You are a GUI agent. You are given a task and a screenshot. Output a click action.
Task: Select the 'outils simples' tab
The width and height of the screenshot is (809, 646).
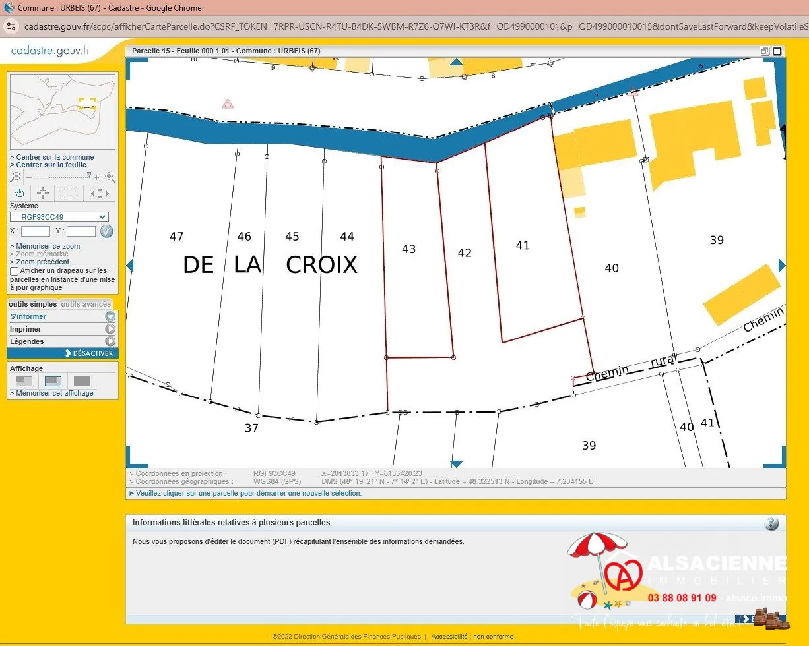point(33,305)
